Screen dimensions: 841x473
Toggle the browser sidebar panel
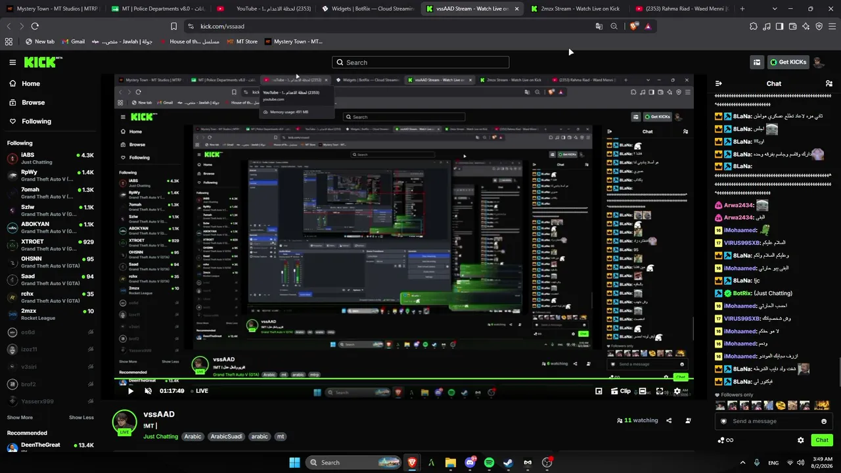(x=779, y=26)
